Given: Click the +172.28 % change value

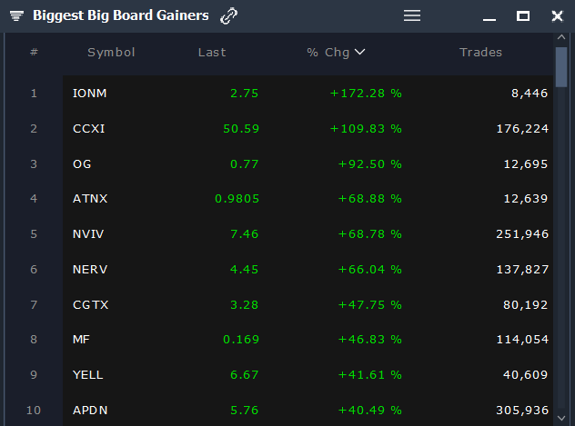Looking at the screenshot, I should point(366,94).
